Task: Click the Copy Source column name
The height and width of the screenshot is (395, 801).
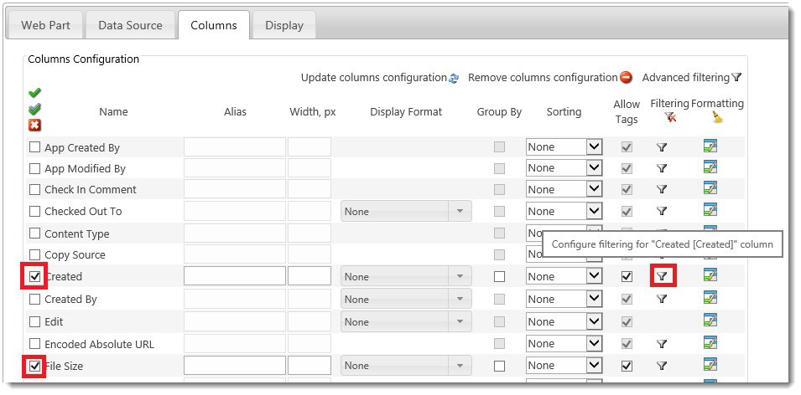Action: pos(75,255)
